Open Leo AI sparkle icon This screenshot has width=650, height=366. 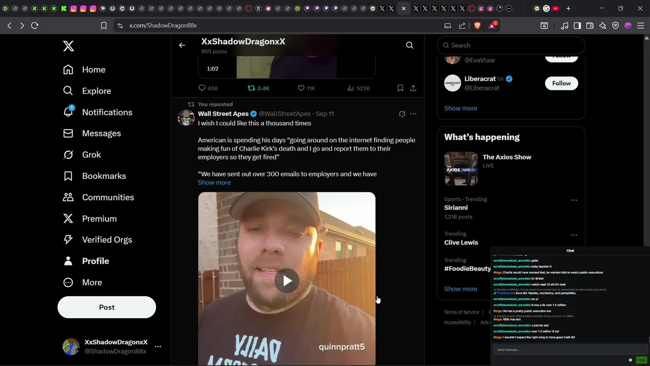click(x=603, y=25)
